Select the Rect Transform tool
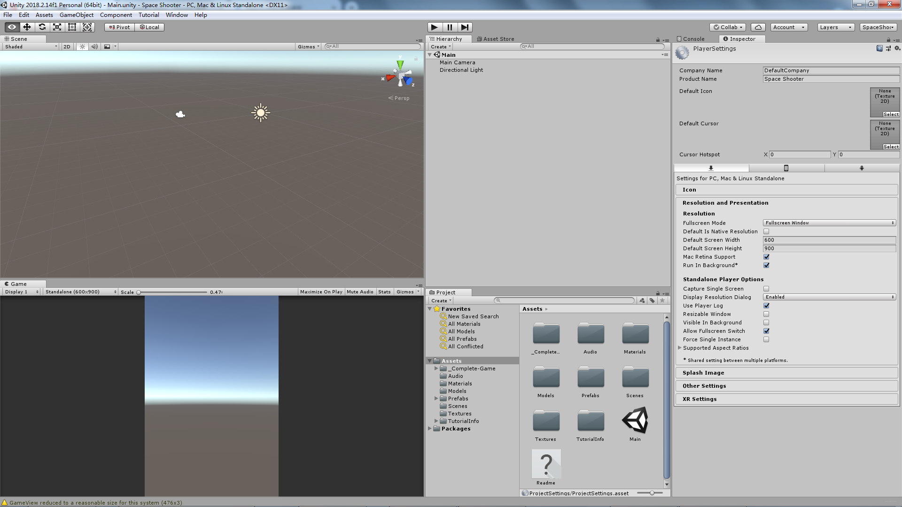The image size is (902, 507). (72, 27)
